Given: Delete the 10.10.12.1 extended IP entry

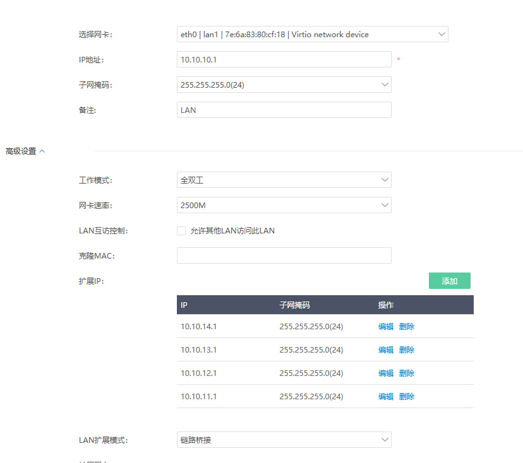Looking at the screenshot, I should pyautogui.click(x=407, y=373).
